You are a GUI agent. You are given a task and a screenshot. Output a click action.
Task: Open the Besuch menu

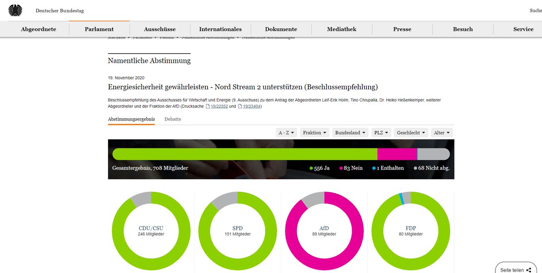pyautogui.click(x=463, y=29)
